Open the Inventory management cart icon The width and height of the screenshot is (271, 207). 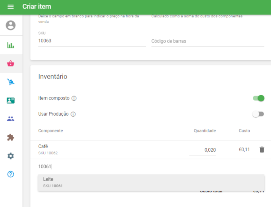coord(11,82)
